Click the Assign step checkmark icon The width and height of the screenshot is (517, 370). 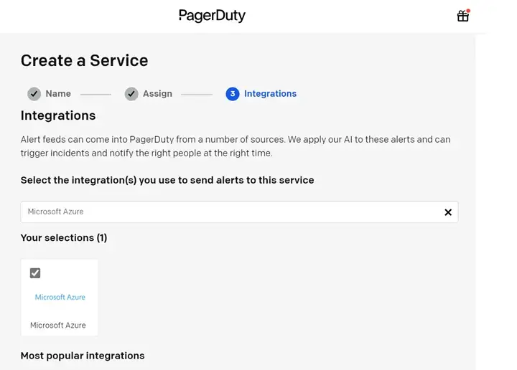click(x=131, y=94)
